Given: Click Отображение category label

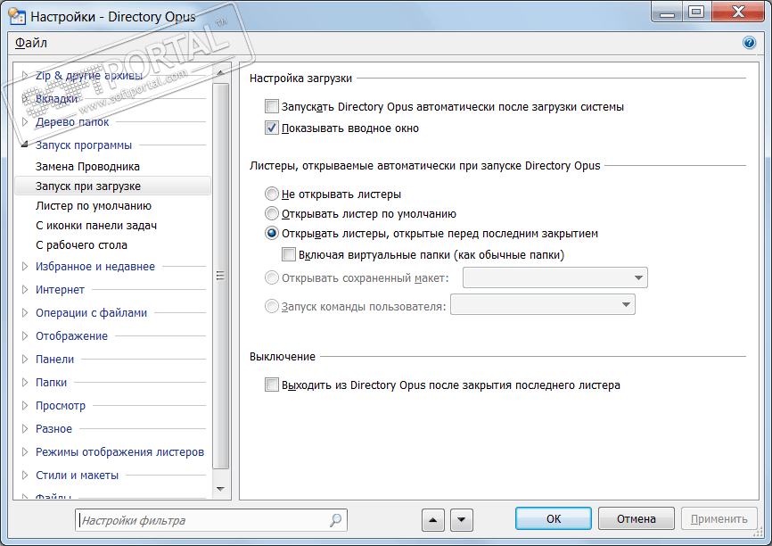Looking at the screenshot, I should pyautogui.click(x=71, y=336).
